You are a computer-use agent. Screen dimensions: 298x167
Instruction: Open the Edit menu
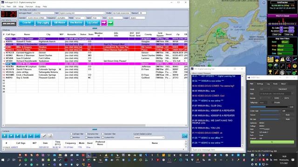[x=14, y=6]
